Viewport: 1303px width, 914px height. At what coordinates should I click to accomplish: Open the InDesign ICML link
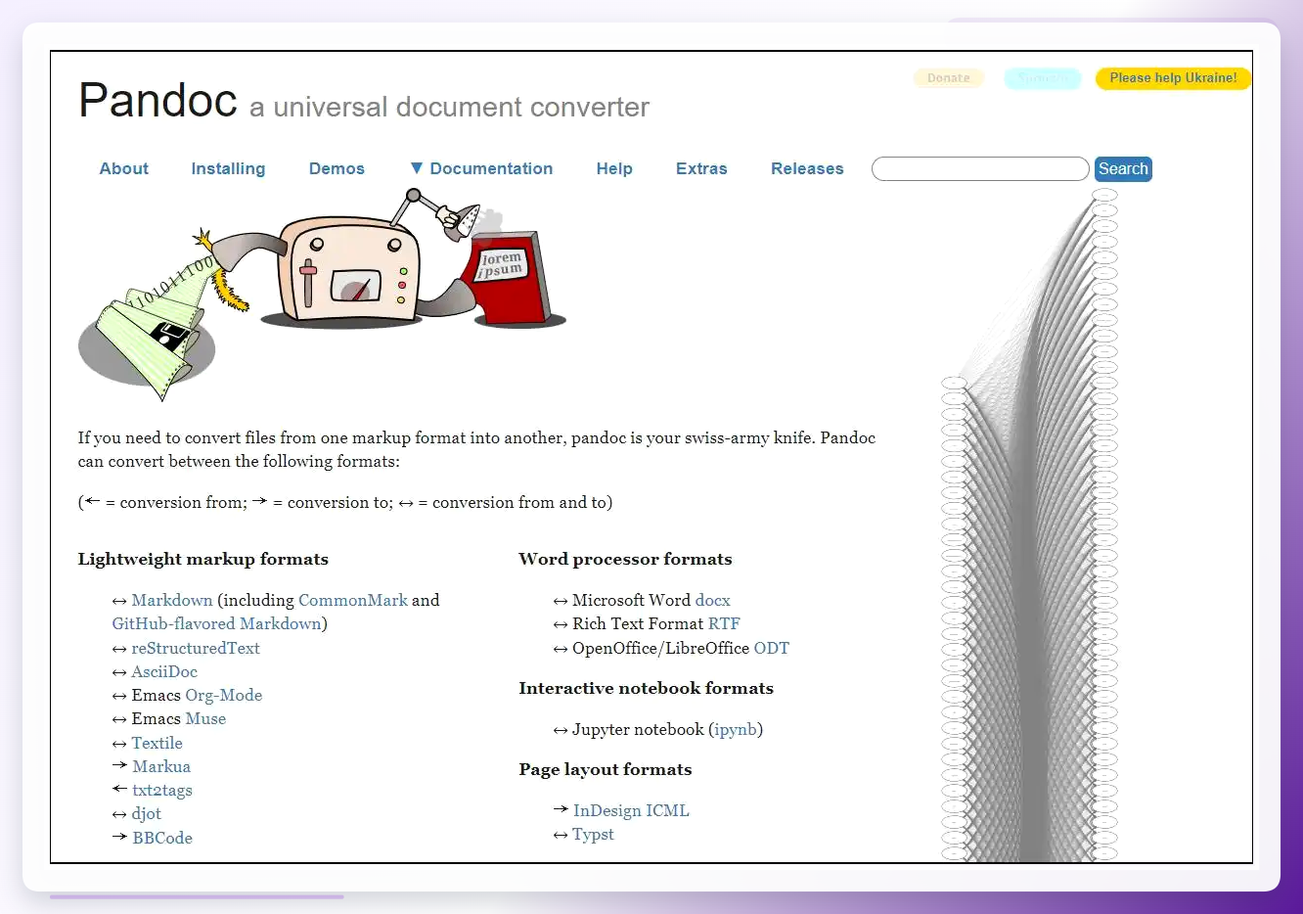pyautogui.click(x=631, y=810)
